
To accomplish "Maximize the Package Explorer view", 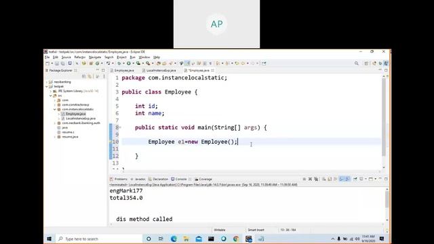I will pyautogui.click(x=103, y=70).
